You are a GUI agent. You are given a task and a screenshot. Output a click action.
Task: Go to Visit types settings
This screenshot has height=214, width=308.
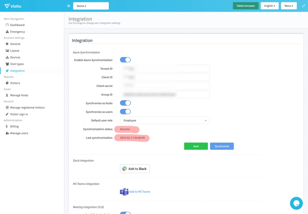[17, 64]
